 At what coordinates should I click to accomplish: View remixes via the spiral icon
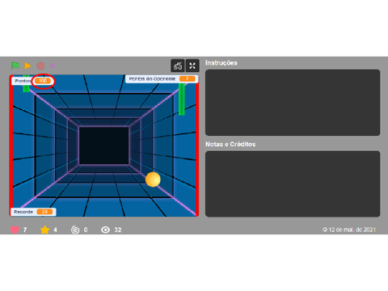pos(75,230)
